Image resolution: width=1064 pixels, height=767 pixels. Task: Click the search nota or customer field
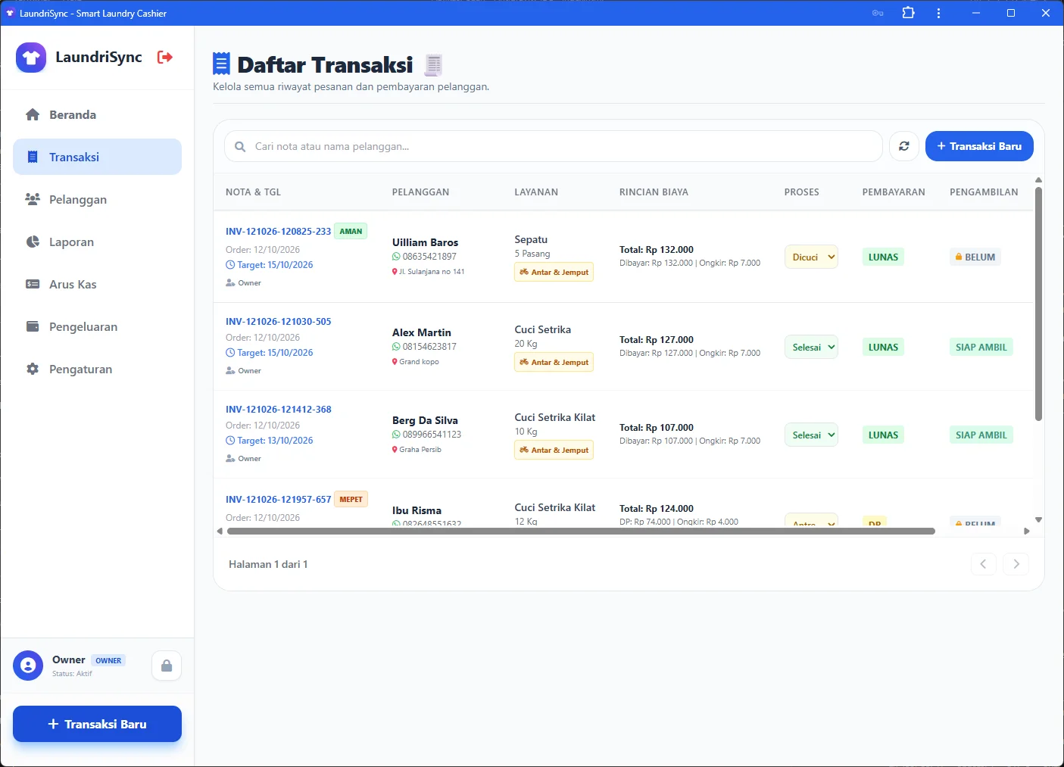click(554, 146)
